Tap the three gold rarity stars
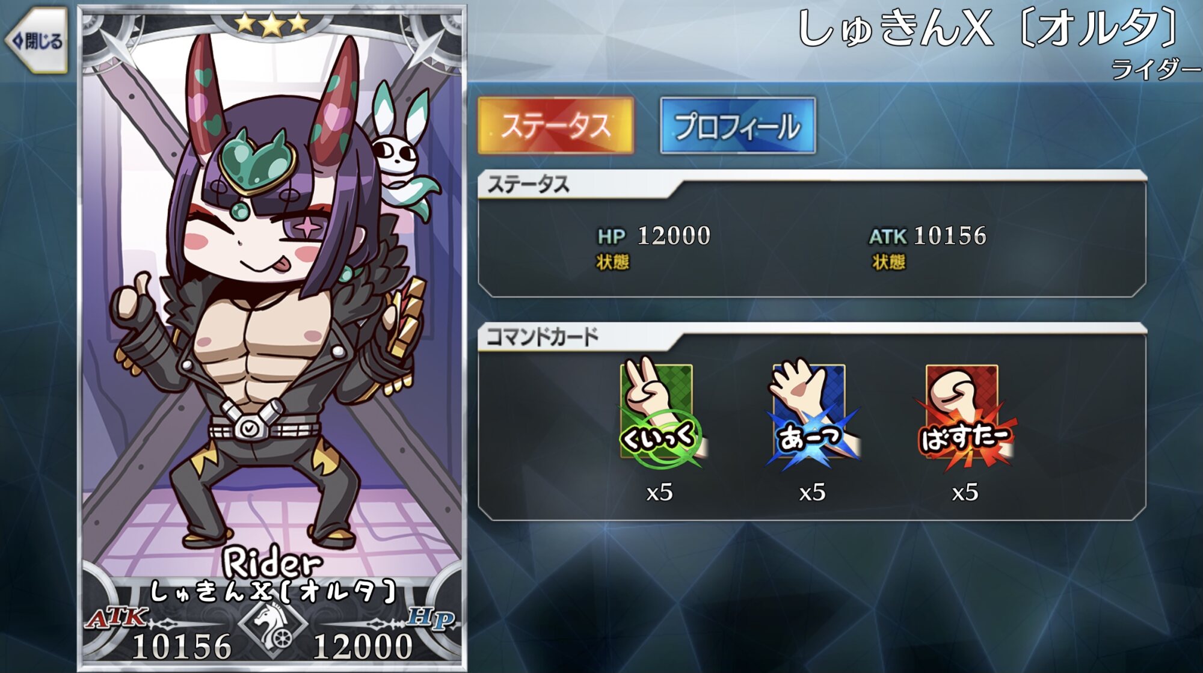 coord(271,24)
